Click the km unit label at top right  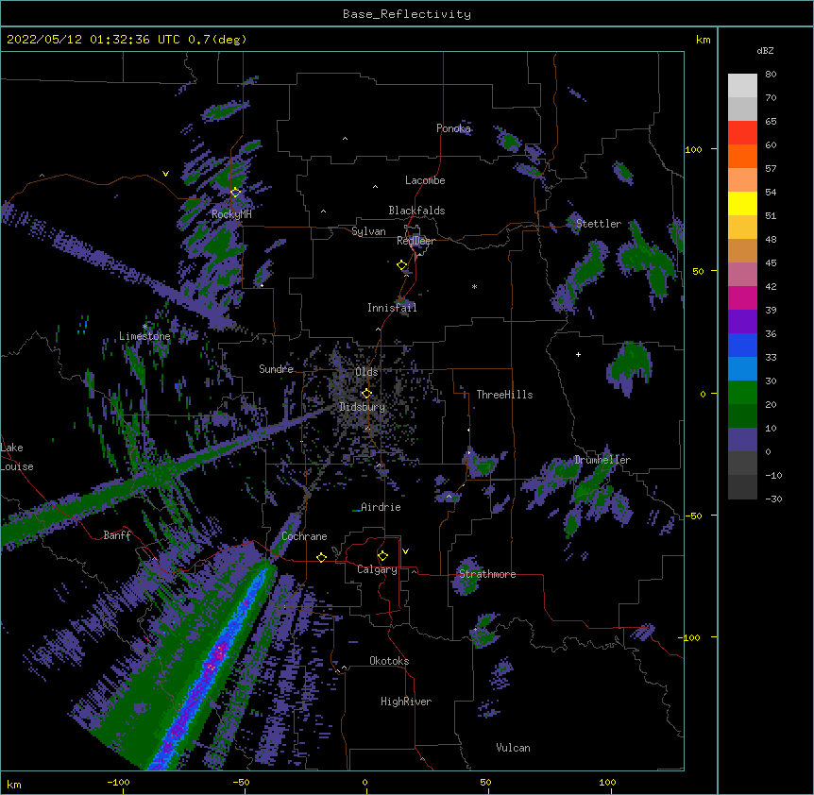[703, 40]
